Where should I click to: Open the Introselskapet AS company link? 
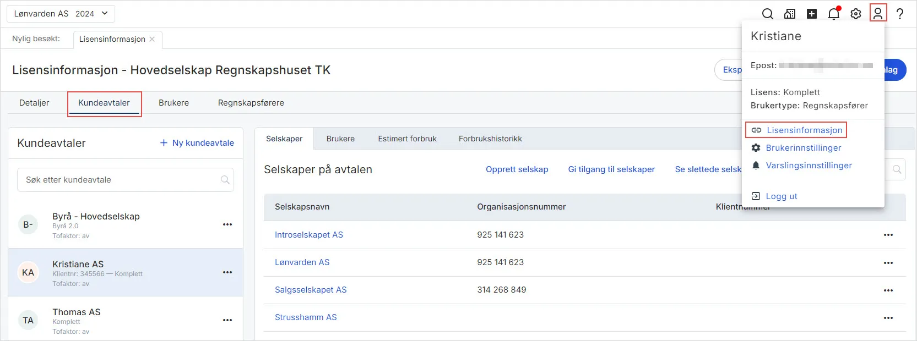(x=309, y=235)
